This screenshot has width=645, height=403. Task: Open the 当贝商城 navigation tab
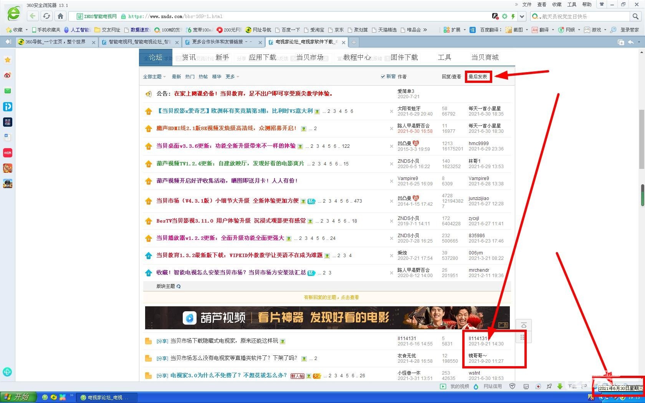click(485, 58)
